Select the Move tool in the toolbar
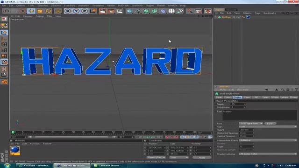 tap(31, 11)
